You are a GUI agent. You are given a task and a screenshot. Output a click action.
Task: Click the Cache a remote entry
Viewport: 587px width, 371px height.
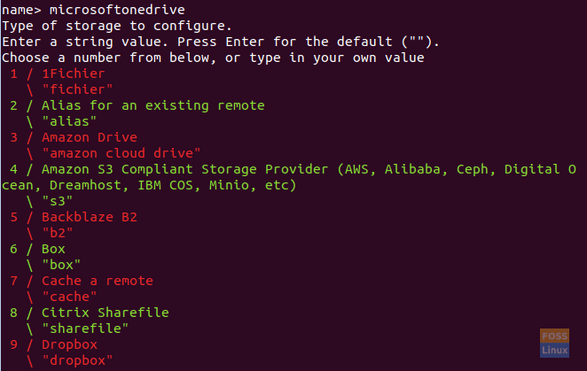[82, 281]
